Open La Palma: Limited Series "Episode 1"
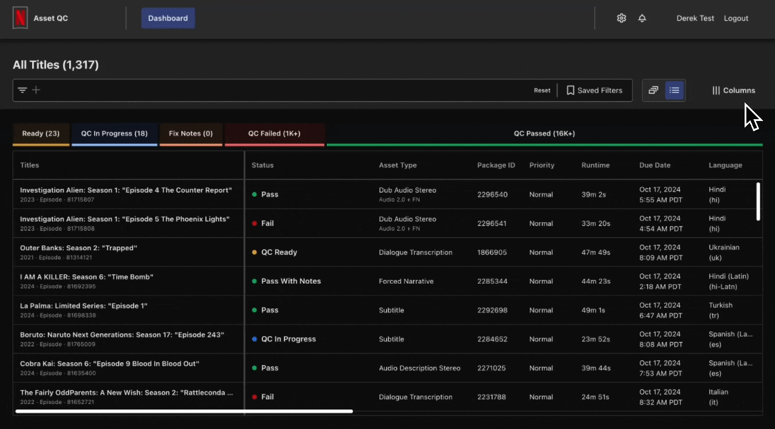The image size is (775, 429). click(x=83, y=306)
